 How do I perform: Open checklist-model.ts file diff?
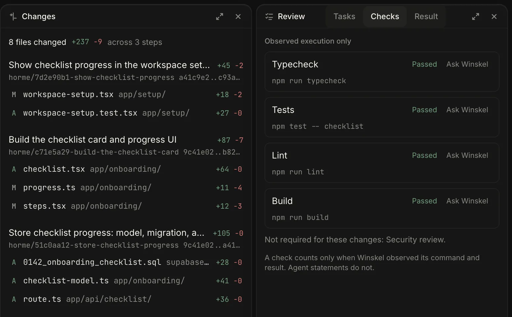[126, 281]
